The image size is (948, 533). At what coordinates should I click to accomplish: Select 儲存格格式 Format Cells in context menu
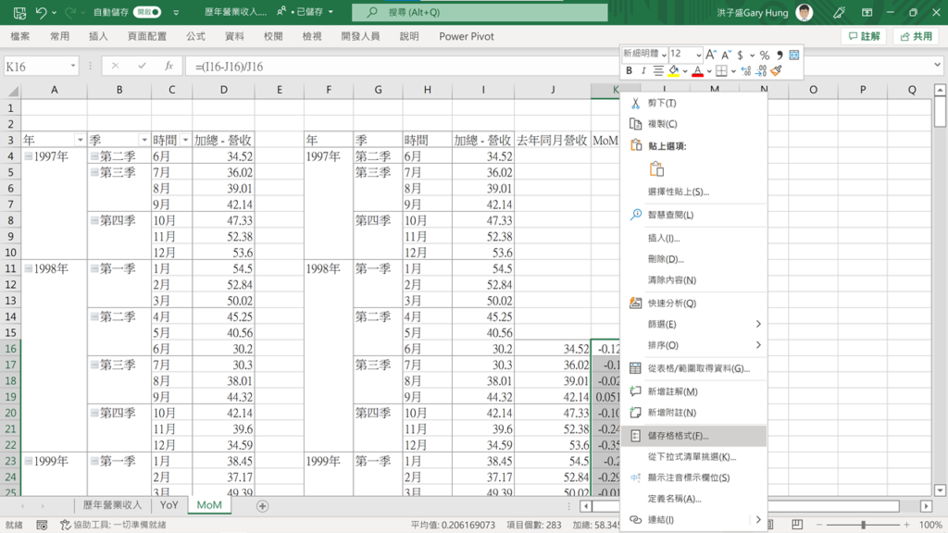pos(692,436)
